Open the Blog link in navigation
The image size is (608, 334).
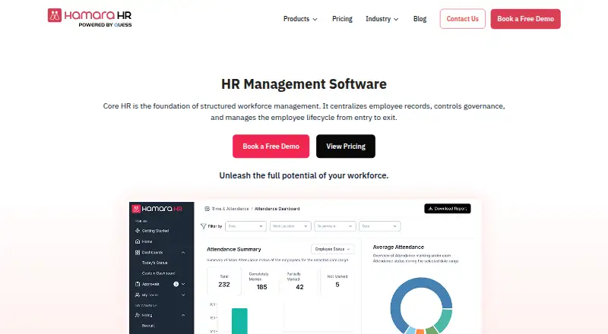[420, 19]
